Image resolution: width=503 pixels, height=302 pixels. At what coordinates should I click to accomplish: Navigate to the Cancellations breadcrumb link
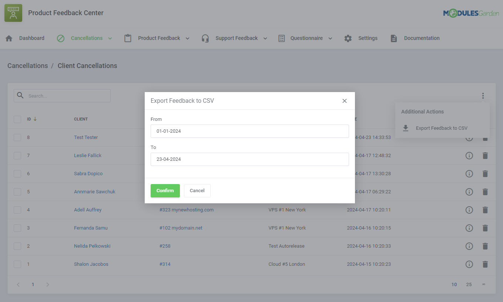pyautogui.click(x=27, y=65)
